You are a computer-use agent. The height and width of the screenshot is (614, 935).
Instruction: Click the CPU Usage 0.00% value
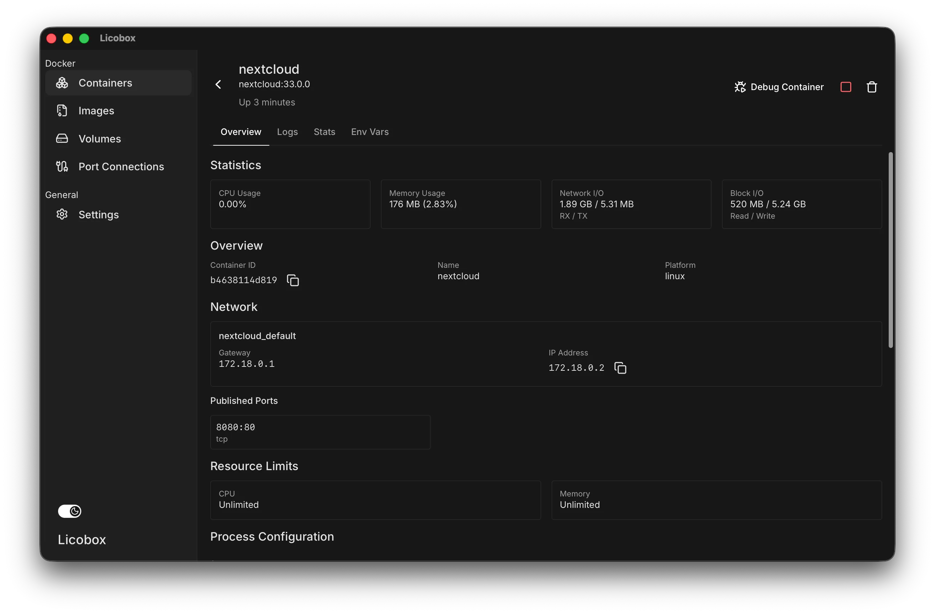point(233,204)
